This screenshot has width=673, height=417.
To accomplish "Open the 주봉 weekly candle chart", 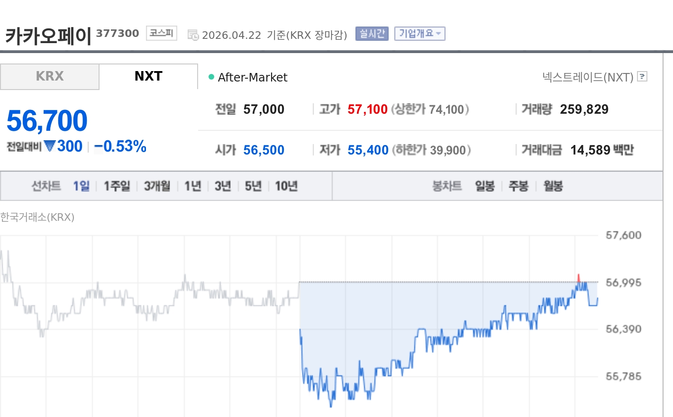I will tap(518, 186).
